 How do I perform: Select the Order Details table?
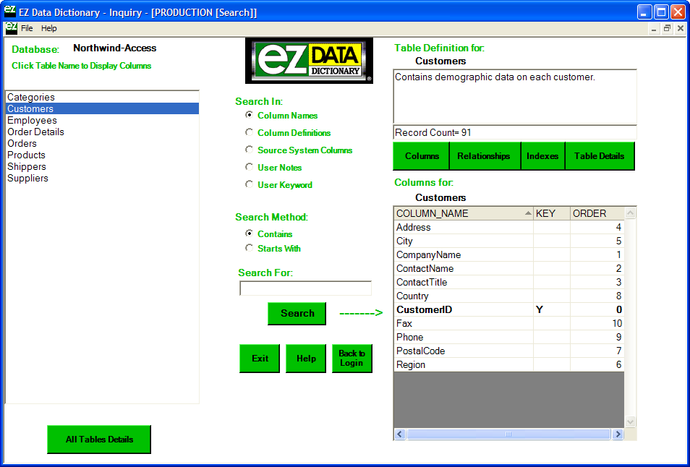click(36, 132)
